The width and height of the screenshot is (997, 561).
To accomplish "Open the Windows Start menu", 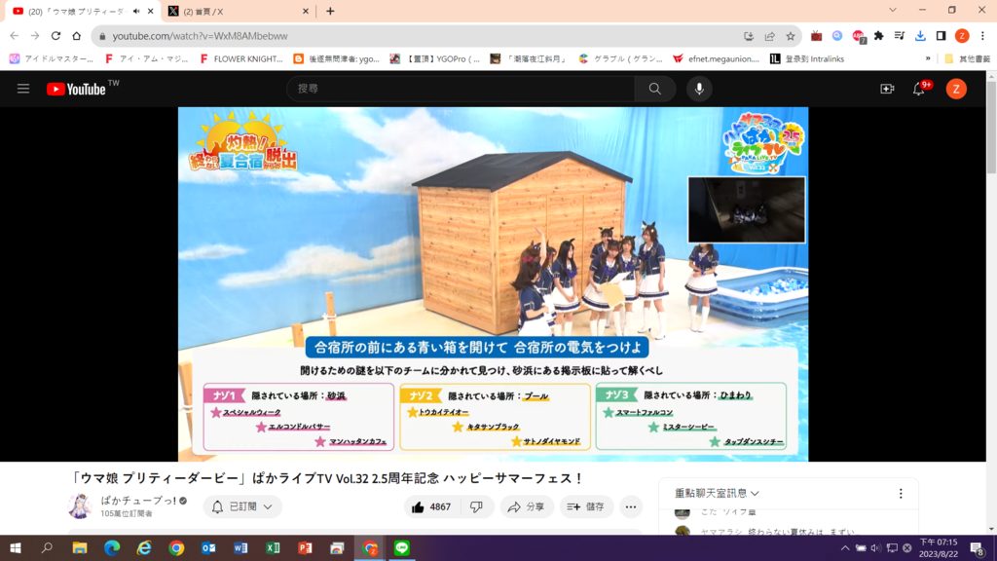I will tap(16, 547).
